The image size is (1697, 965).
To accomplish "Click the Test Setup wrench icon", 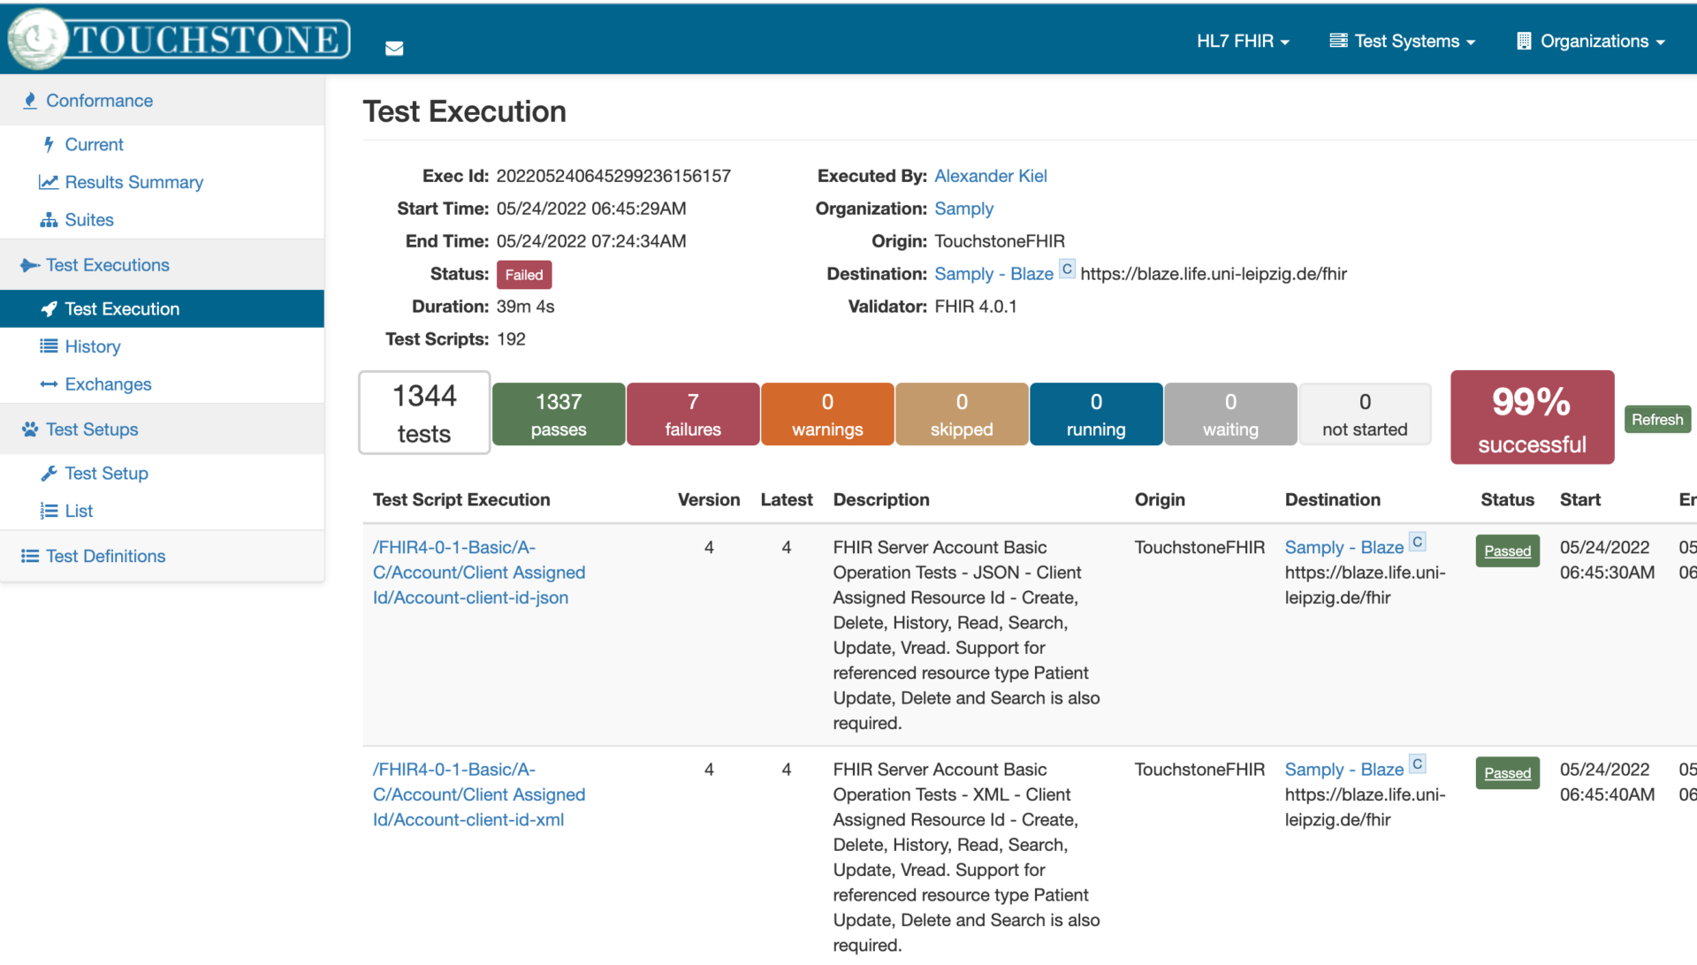I will (x=49, y=474).
